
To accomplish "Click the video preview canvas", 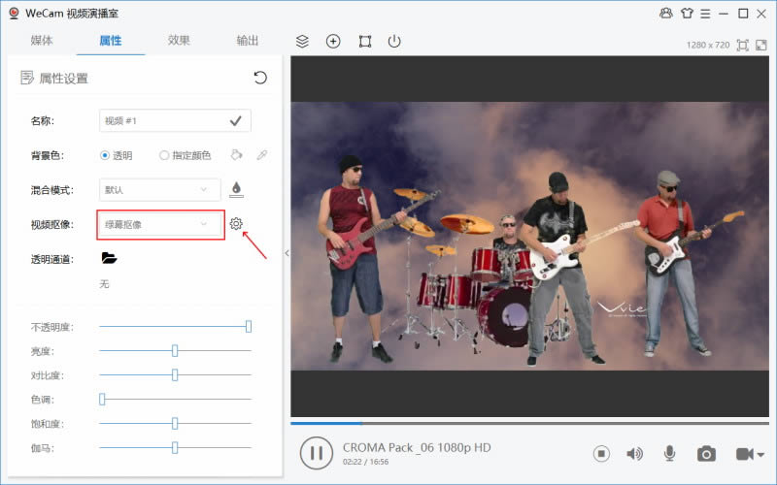I will coord(529,236).
